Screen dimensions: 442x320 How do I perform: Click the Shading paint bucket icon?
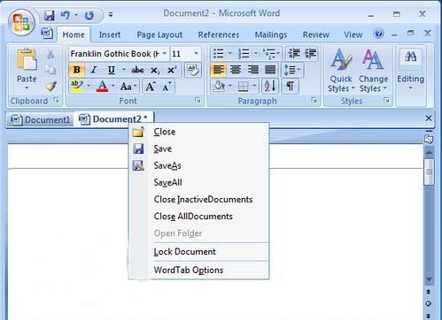click(219, 87)
